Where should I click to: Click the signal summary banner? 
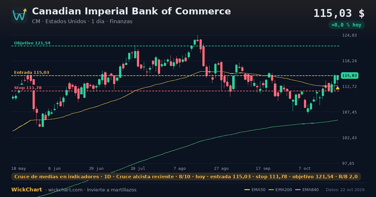coord(186,177)
